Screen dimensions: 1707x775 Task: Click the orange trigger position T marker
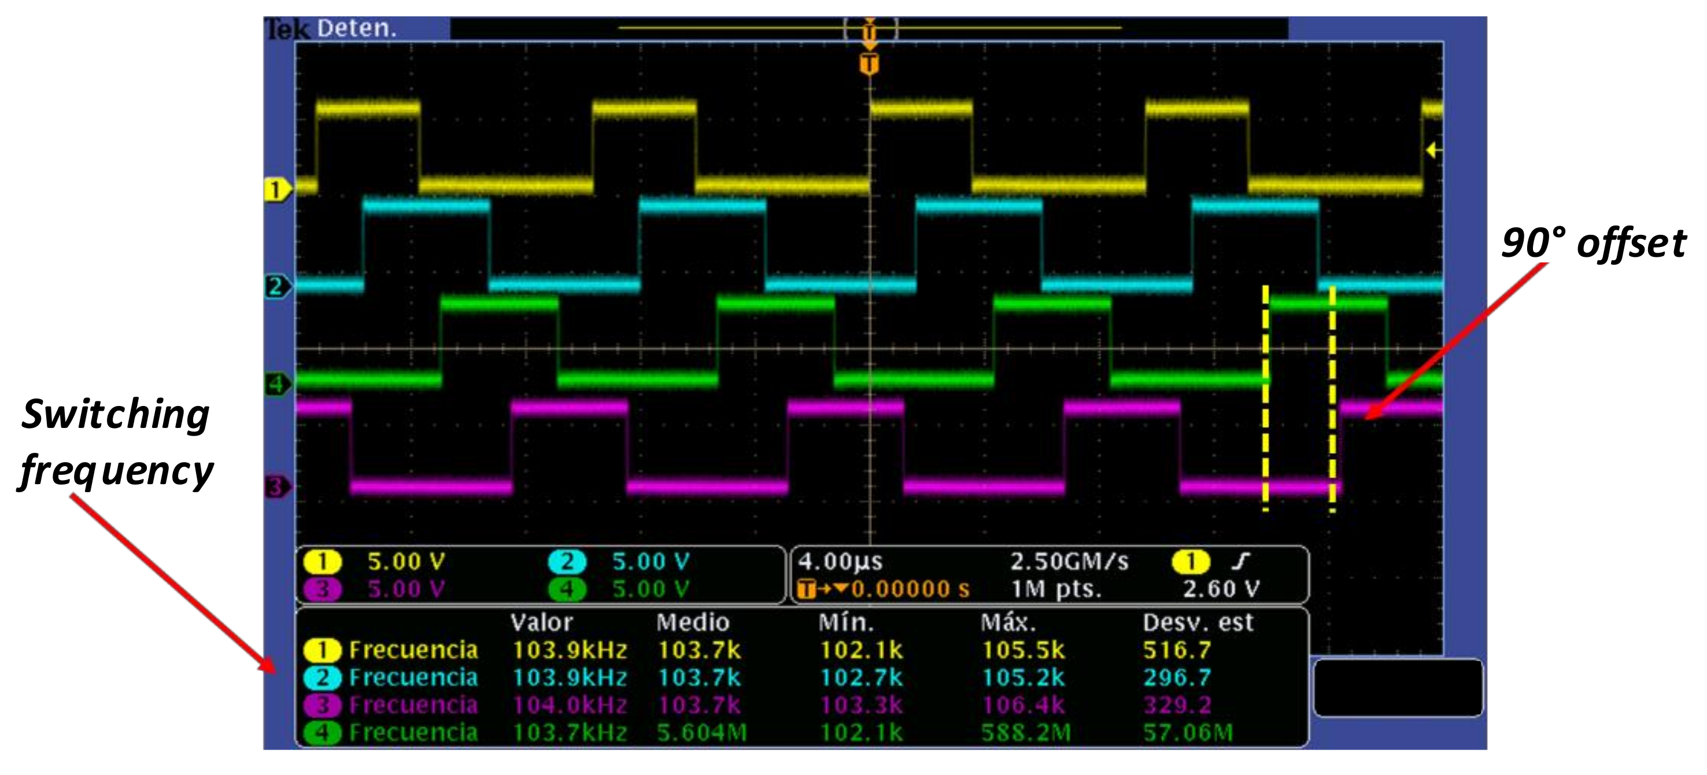[869, 65]
